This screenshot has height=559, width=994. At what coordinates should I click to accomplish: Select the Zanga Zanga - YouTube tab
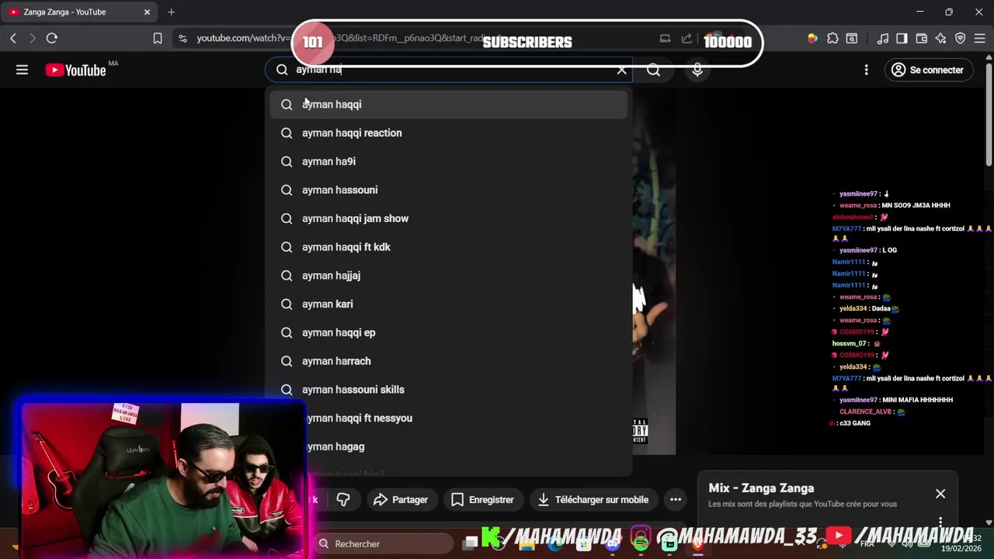click(81, 12)
